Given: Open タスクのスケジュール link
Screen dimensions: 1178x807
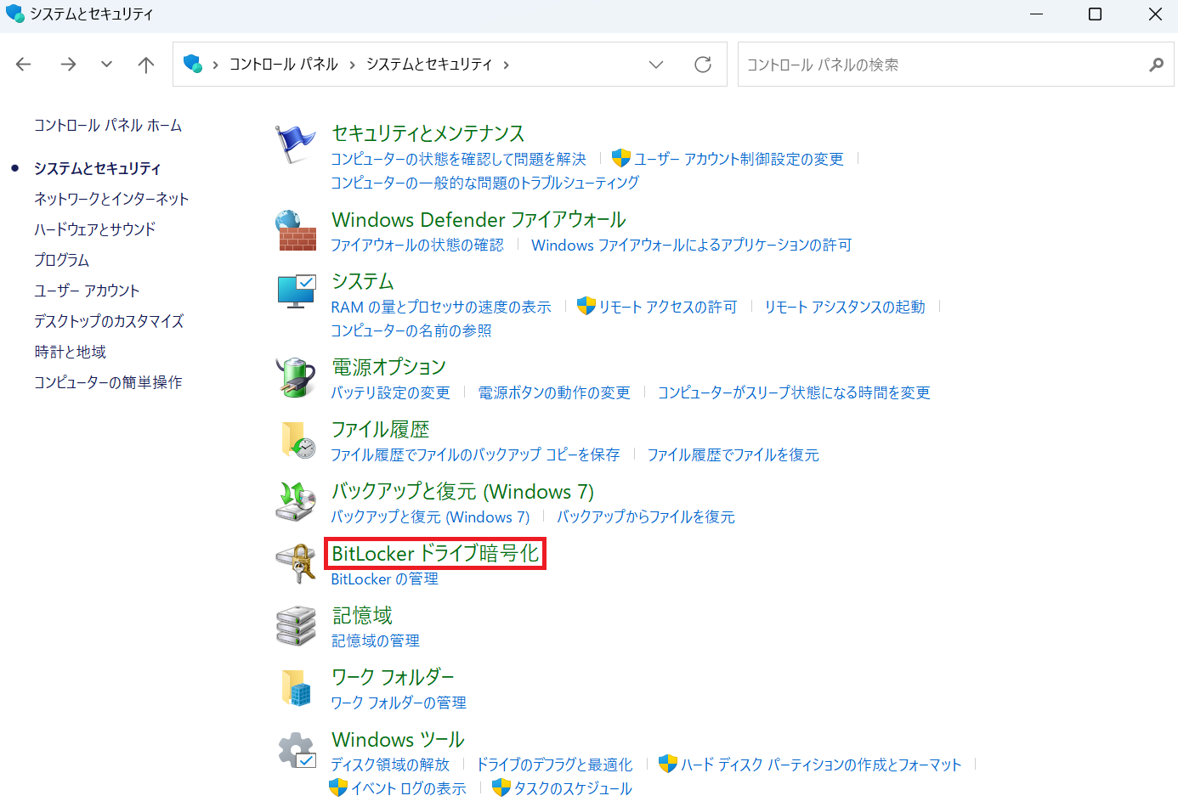Looking at the screenshot, I should click(573, 788).
